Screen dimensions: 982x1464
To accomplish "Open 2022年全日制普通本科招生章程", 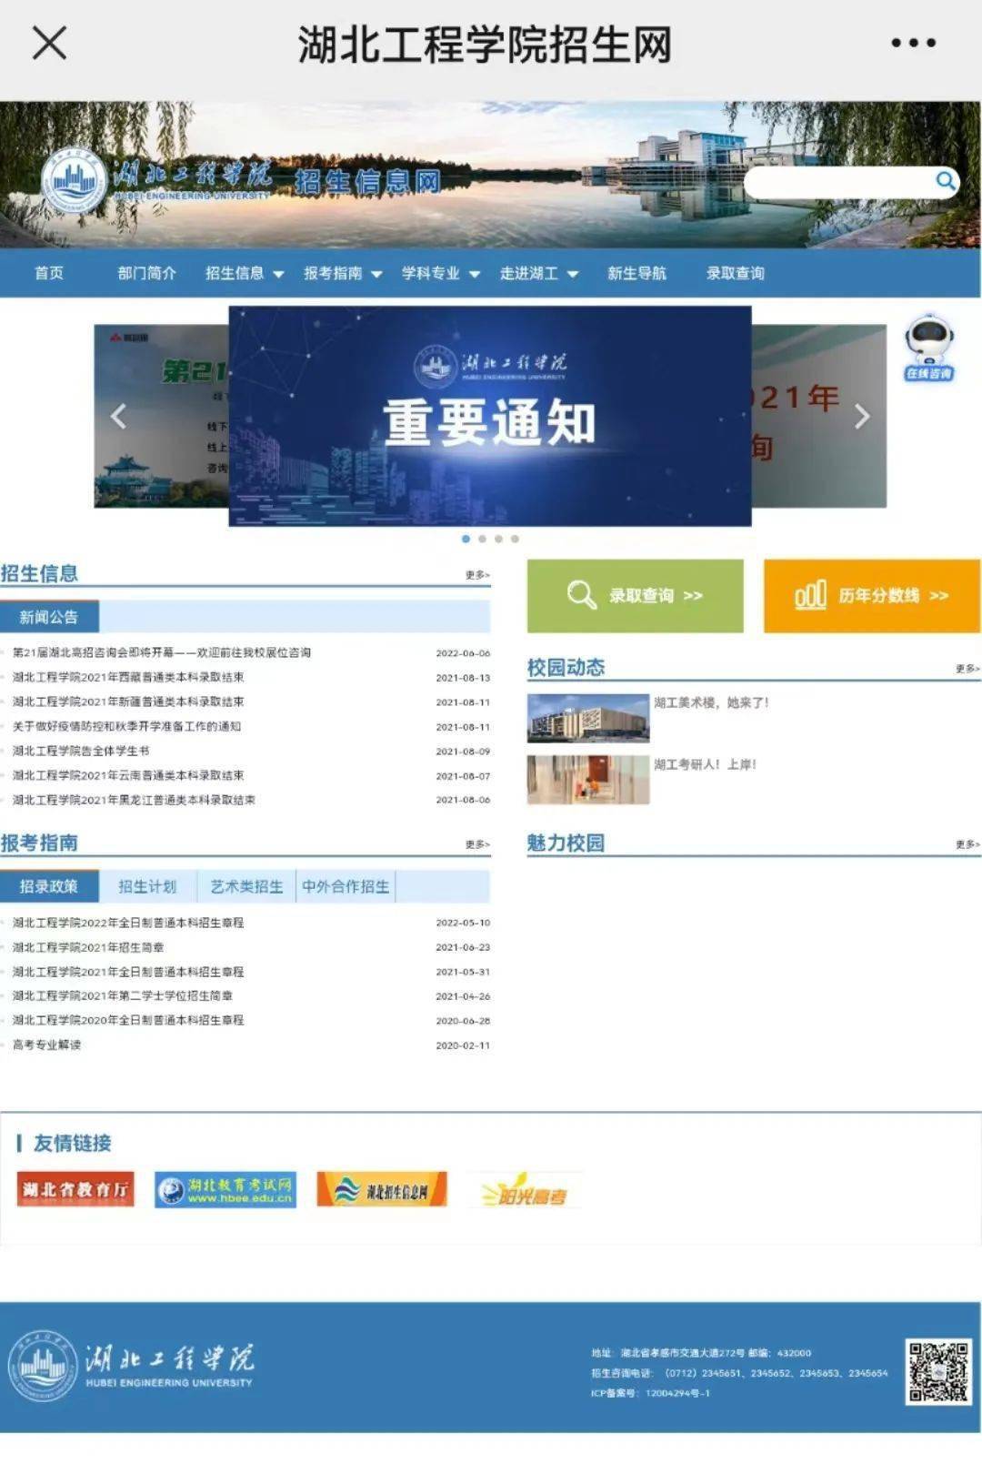I will click(128, 923).
